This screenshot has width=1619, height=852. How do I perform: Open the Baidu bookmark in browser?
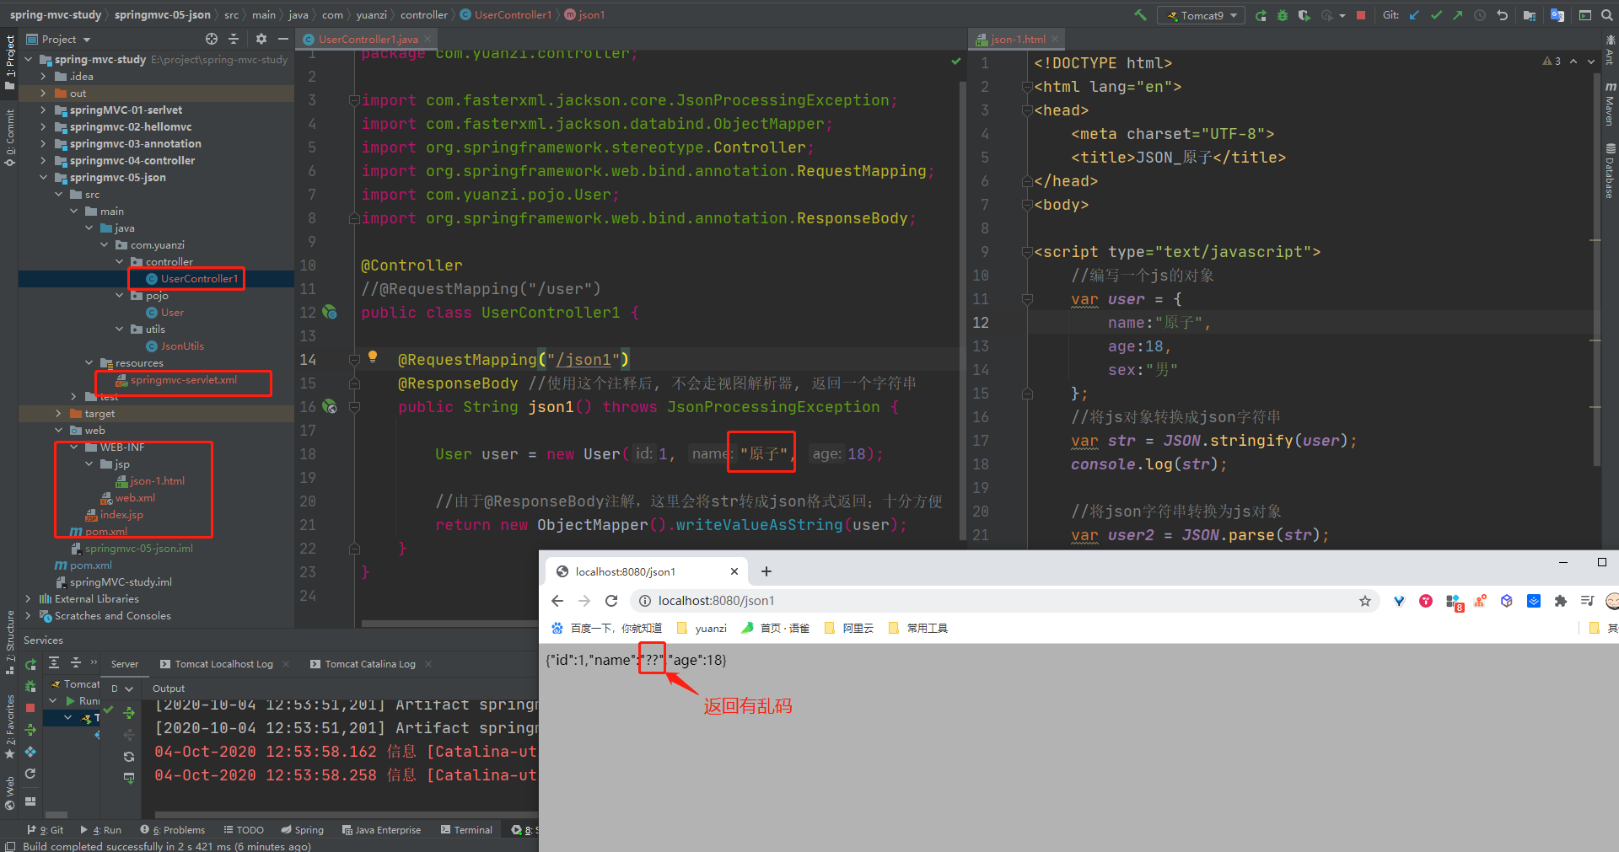(x=606, y=628)
